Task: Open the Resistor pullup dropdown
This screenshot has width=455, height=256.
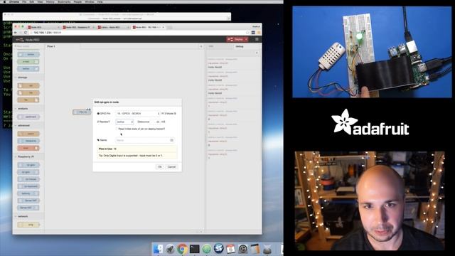Action: [124, 122]
